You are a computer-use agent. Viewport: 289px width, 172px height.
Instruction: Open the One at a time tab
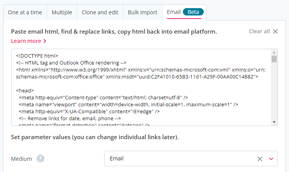click(25, 12)
